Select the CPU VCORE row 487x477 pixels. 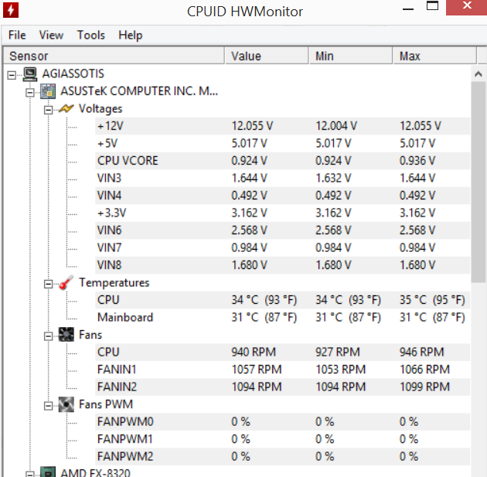pos(283,161)
